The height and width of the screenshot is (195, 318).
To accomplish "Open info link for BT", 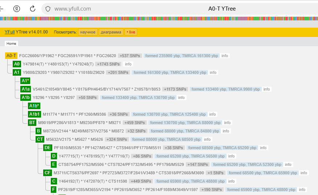I will click(227, 123).
